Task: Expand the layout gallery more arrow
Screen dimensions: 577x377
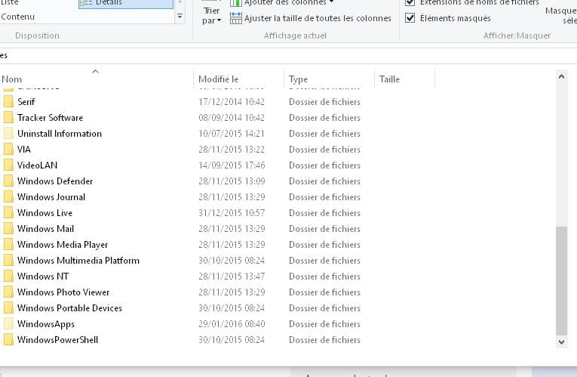Action: coord(180,16)
